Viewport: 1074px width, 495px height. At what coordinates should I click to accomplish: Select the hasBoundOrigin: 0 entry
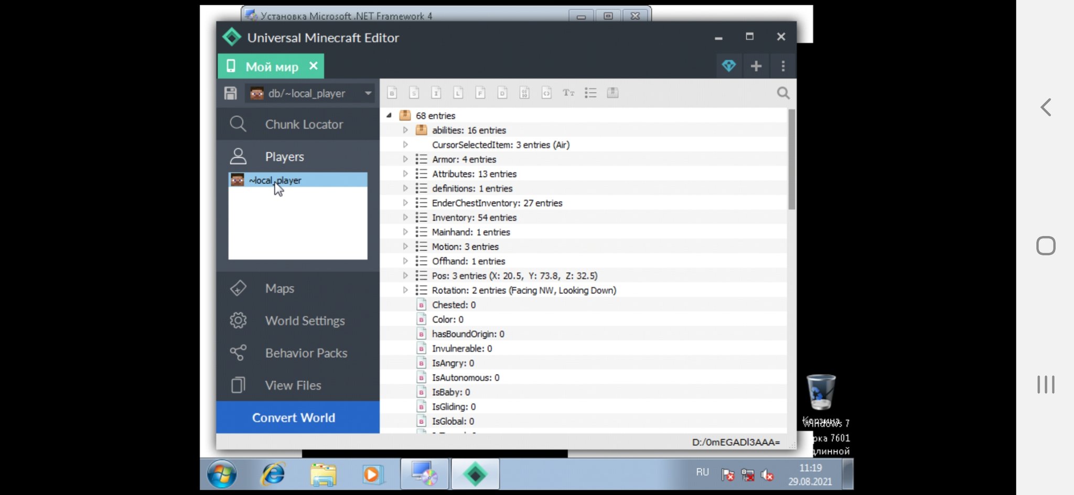[x=468, y=334]
